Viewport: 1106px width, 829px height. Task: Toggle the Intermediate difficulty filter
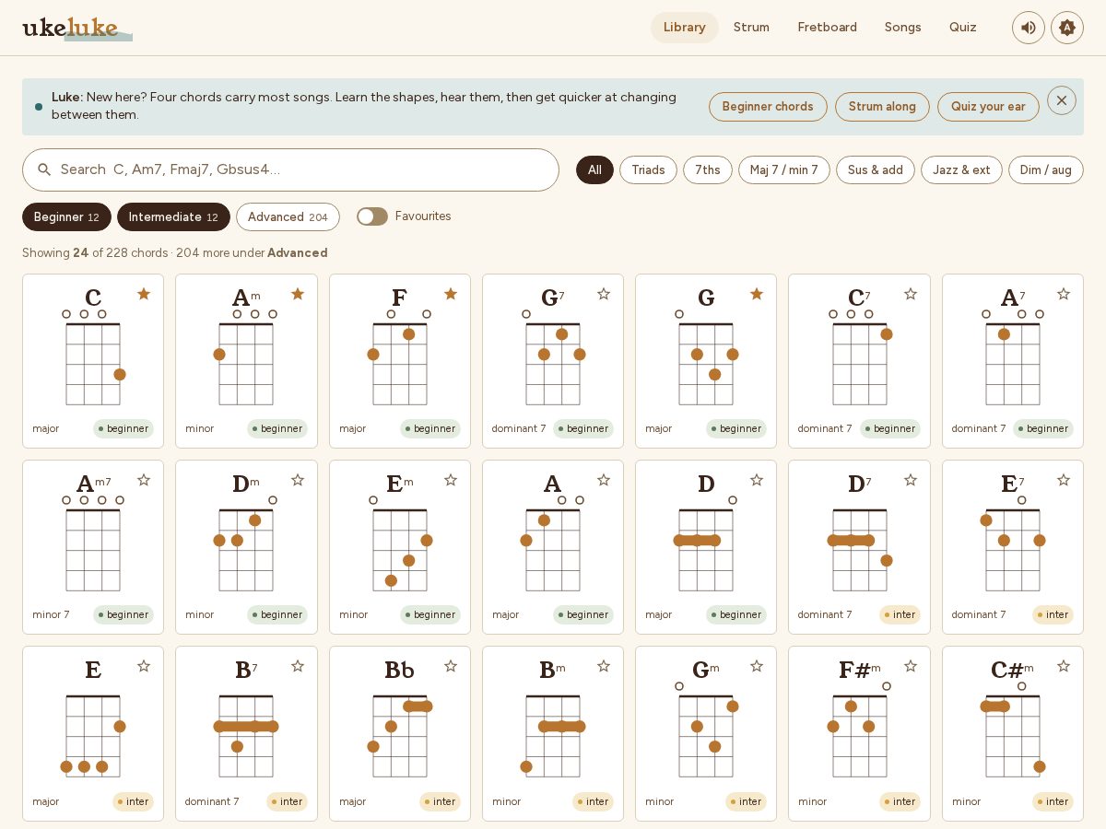tap(173, 216)
